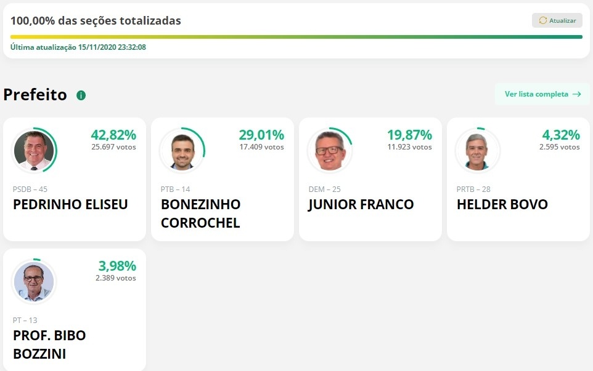Click the green info icon beside Prefeito
This screenshot has width=593, height=371.
(x=81, y=95)
